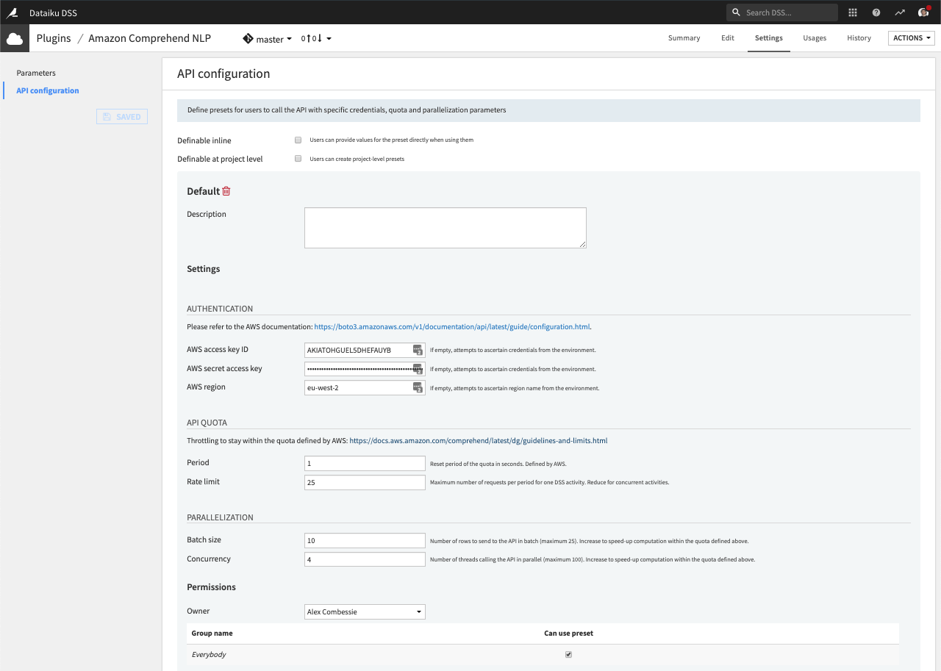
Task: Open your user profile avatar
Action: tap(923, 12)
